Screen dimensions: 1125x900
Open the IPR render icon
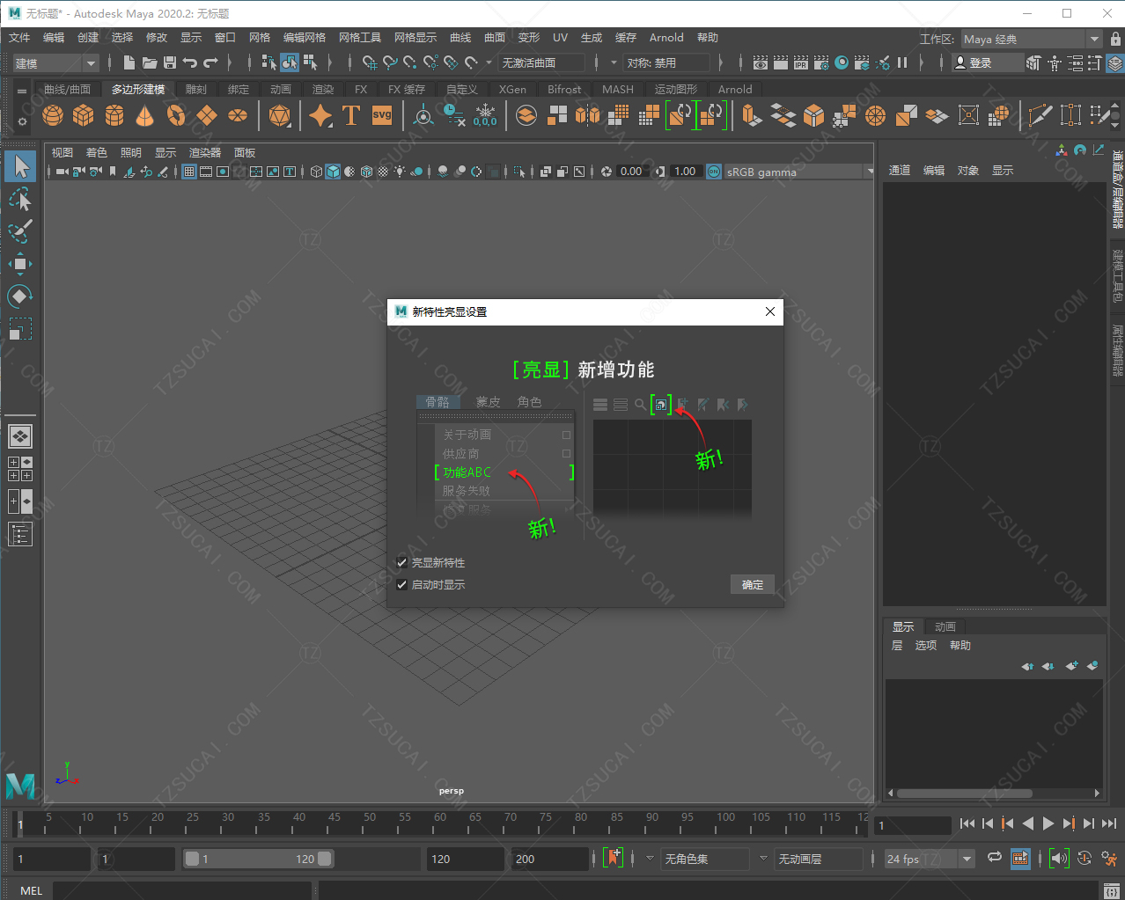click(x=801, y=62)
